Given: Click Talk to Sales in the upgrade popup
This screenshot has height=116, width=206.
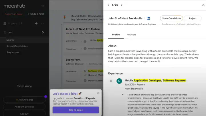Looking at the screenshot, I should [76, 110].
